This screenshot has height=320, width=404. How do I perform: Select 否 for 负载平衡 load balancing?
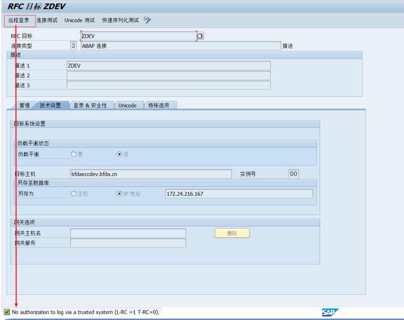pos(119,154)
